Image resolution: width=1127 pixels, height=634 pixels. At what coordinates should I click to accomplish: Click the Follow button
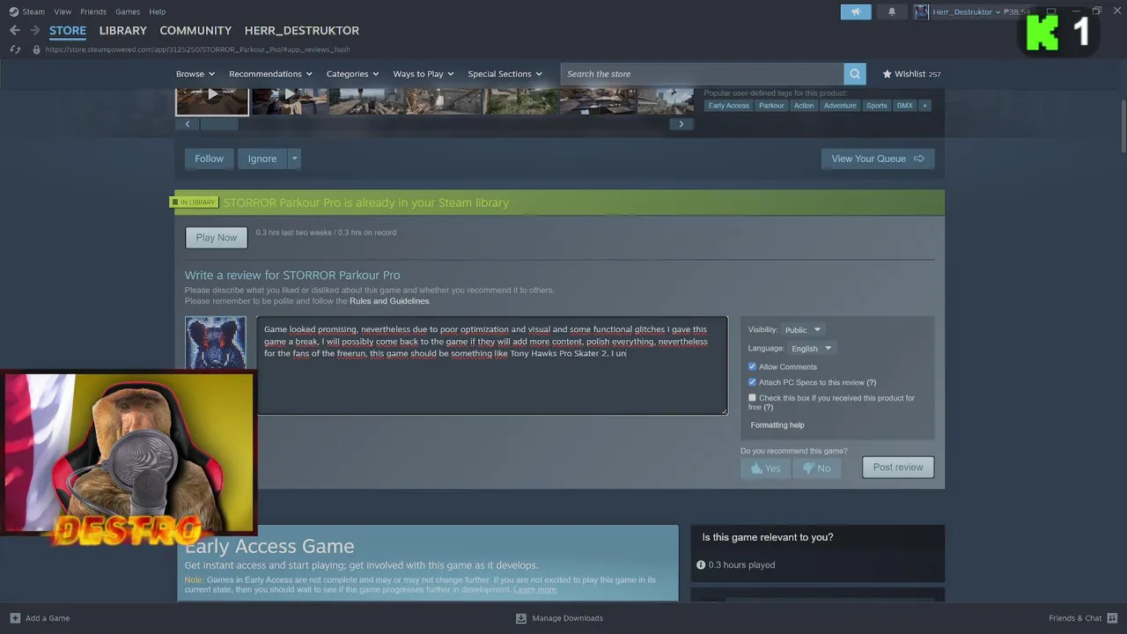coord(210,158)
